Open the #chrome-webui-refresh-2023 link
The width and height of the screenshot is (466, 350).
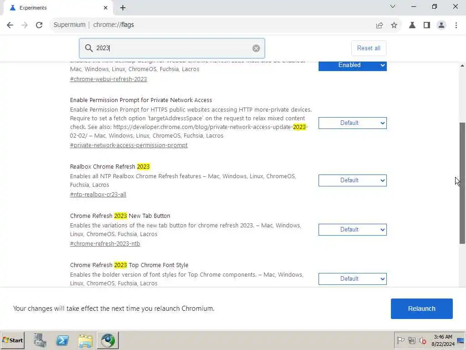pyautogui.click(x=108, y=79)
